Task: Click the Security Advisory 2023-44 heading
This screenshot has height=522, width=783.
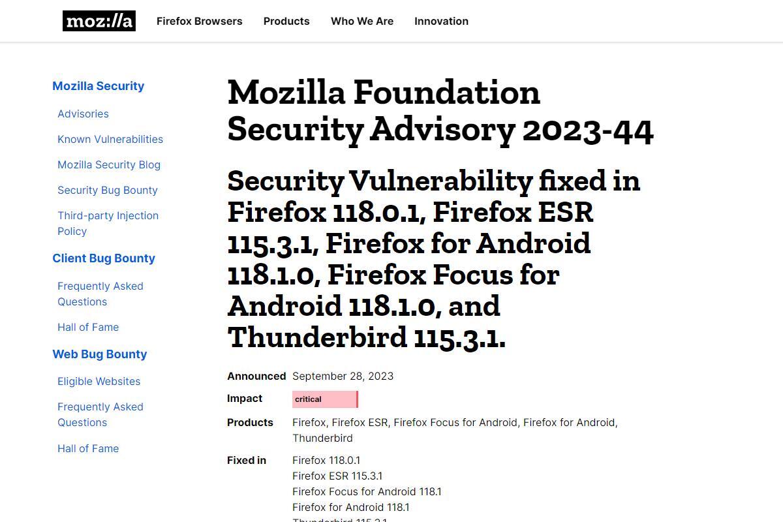Action: [440, 110]
